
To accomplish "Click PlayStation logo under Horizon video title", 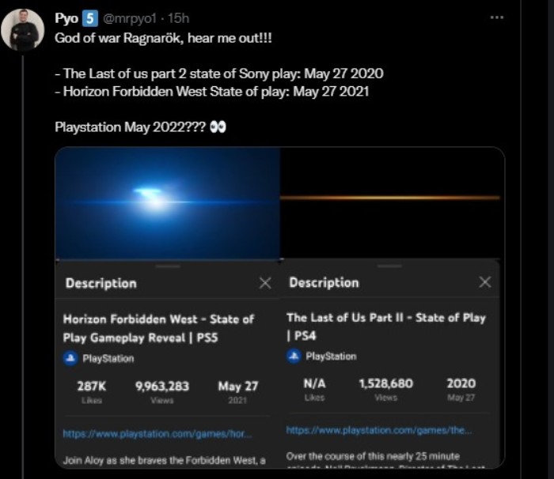I will click(70, 358).
